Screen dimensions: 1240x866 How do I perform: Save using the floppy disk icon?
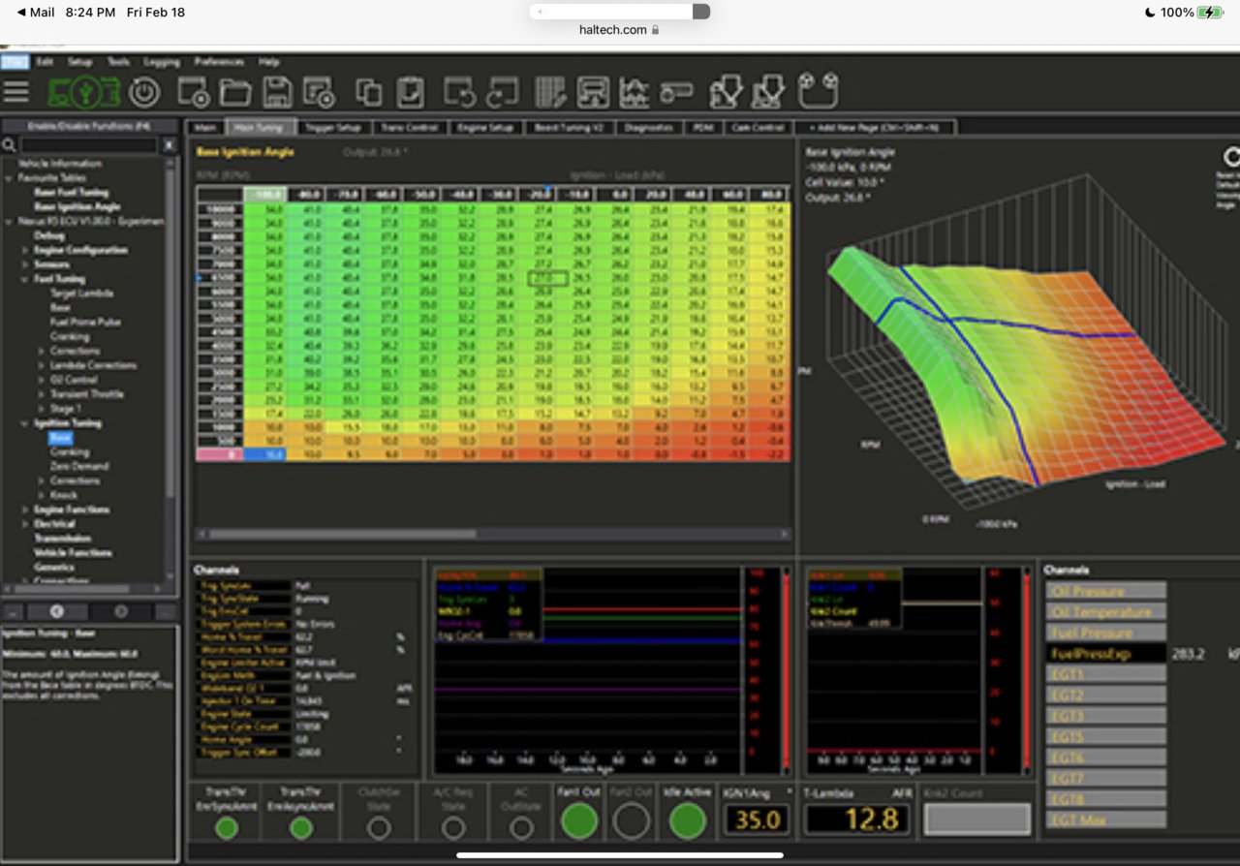coord(277,92)
